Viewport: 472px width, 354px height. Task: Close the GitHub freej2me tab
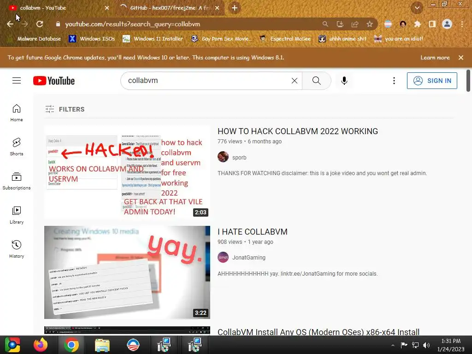217,8
